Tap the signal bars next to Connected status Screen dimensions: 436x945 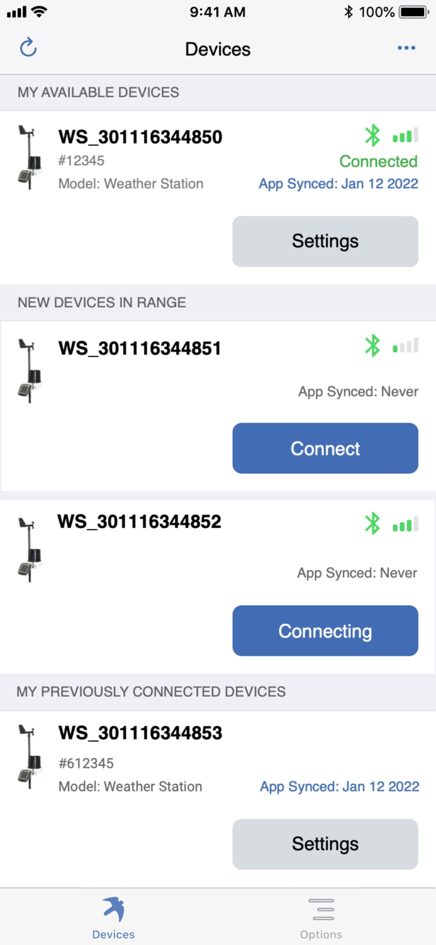click(405, 135)
